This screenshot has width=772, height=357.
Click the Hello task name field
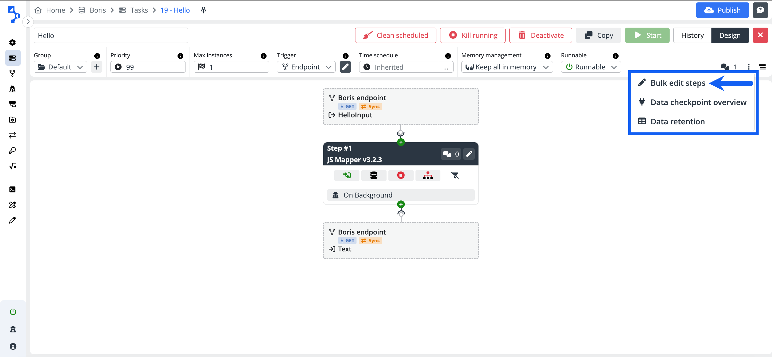point(111,35)
